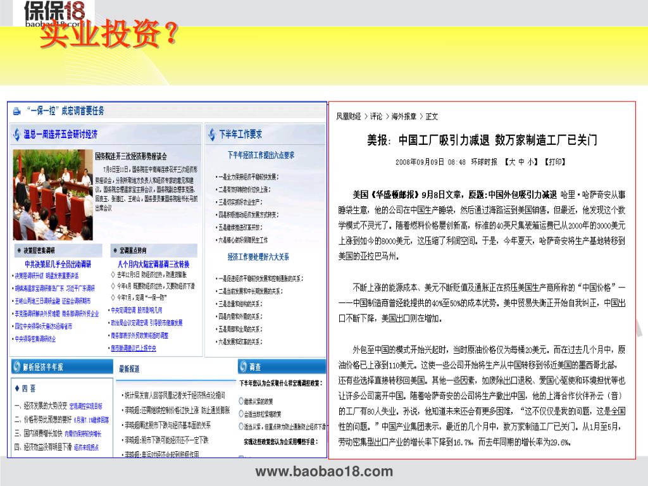648x486 pixels.
Task: Click the swirl icon next to 下半年工作要求
Action: tap(212, 134)
